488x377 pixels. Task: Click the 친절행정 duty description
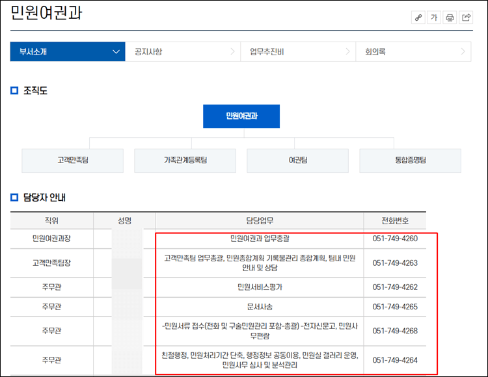[x=260, y=360]
